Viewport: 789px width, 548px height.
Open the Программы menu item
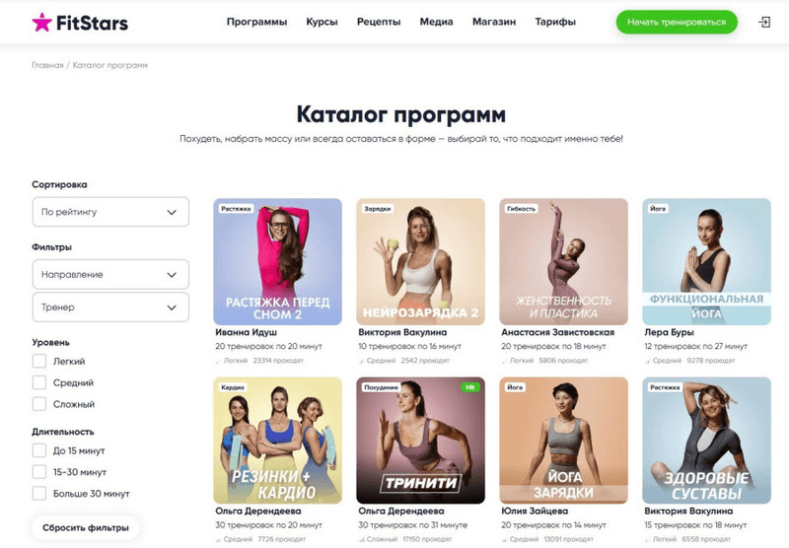[256, 22]
